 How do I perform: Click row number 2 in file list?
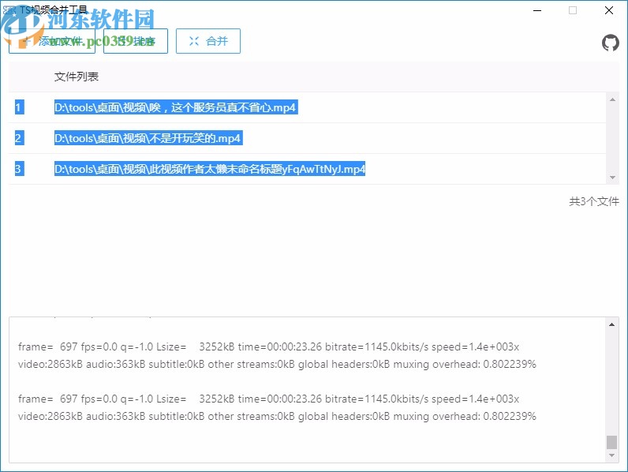(x=19, y=138)
